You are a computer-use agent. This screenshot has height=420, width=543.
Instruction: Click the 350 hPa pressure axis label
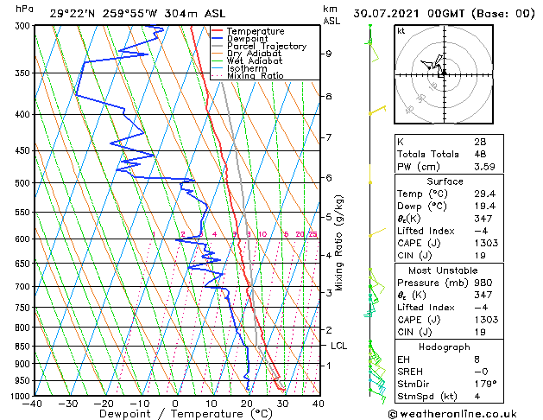click(x=24, y=73)
